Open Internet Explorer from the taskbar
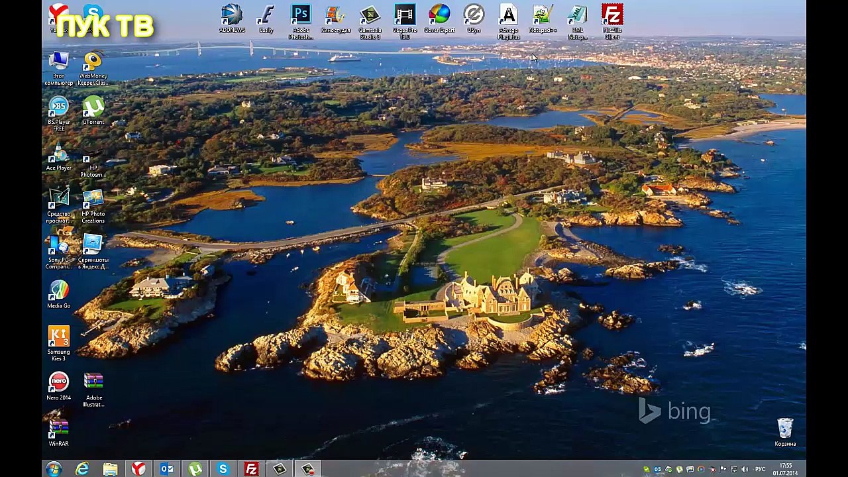848x477 pixels. [82, 469]
